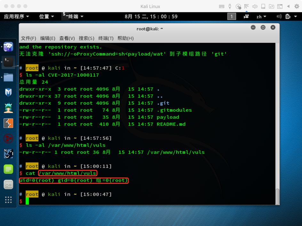The width and height of the screenshot is (302, 226).
Task: Launch Burp Suite orange lightning icon
Action: [8, 123]
